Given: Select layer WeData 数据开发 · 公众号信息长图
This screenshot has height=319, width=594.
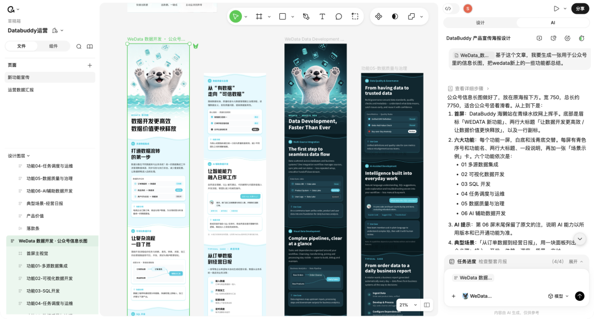Looking at the screenshot, I should coord(52,241).
